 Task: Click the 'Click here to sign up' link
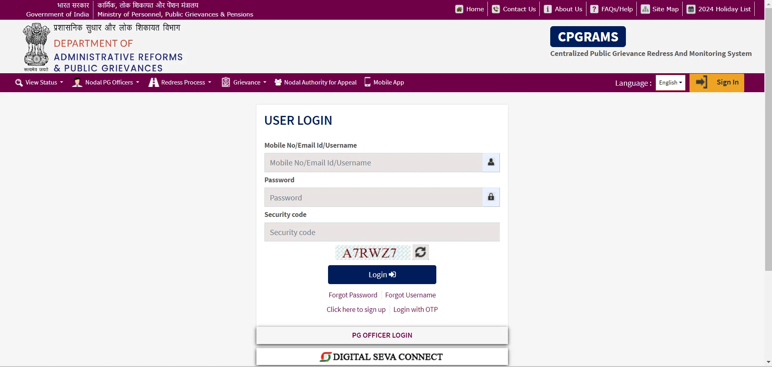point(356,309)
